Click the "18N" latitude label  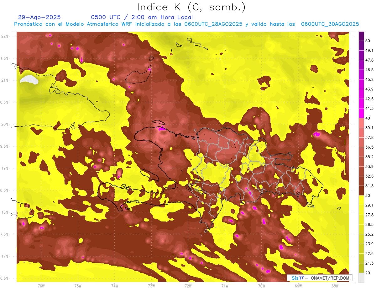click(x=5, y=212)
